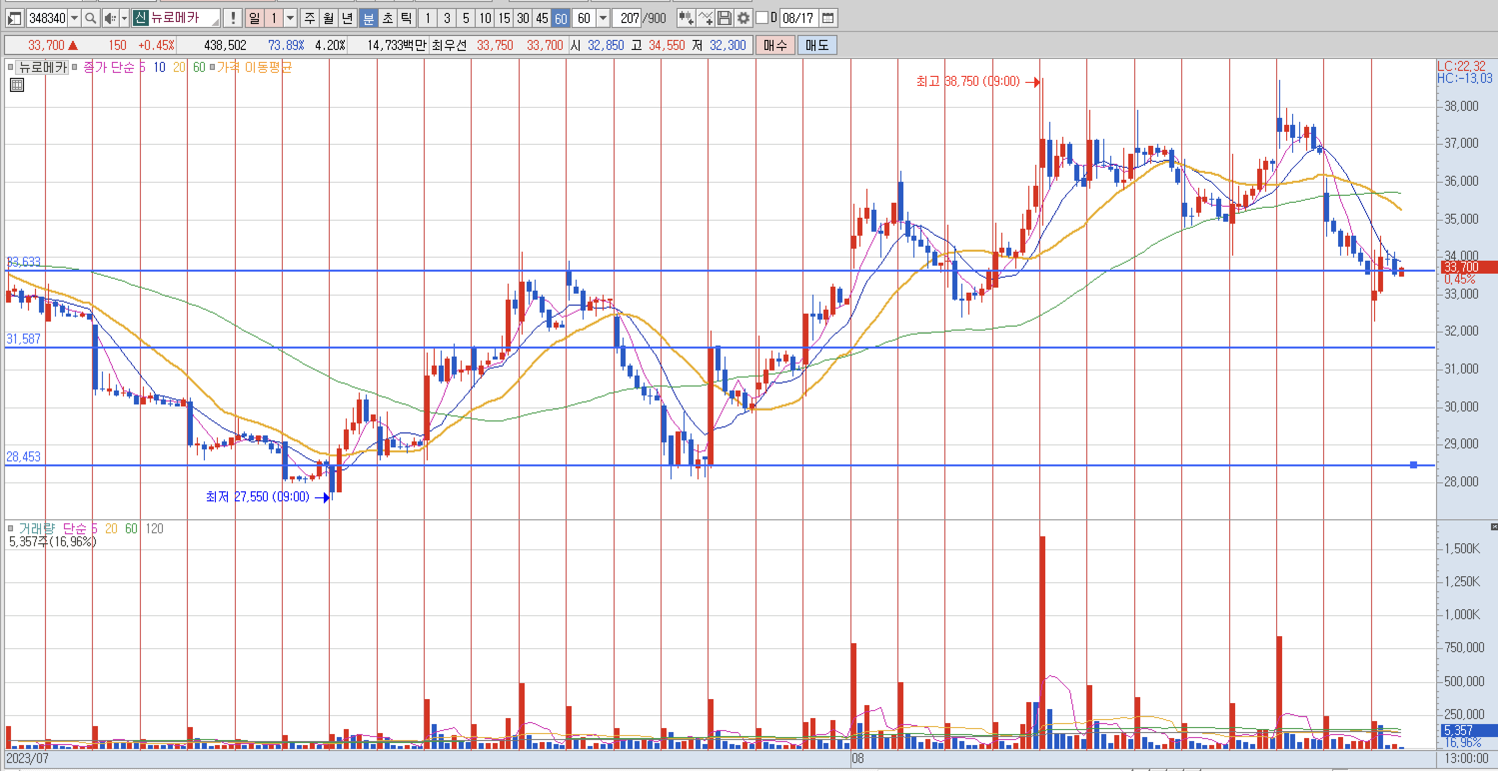1498x771 pixels.
Task: Click the exclamation mark info icon
Action: 233,18
